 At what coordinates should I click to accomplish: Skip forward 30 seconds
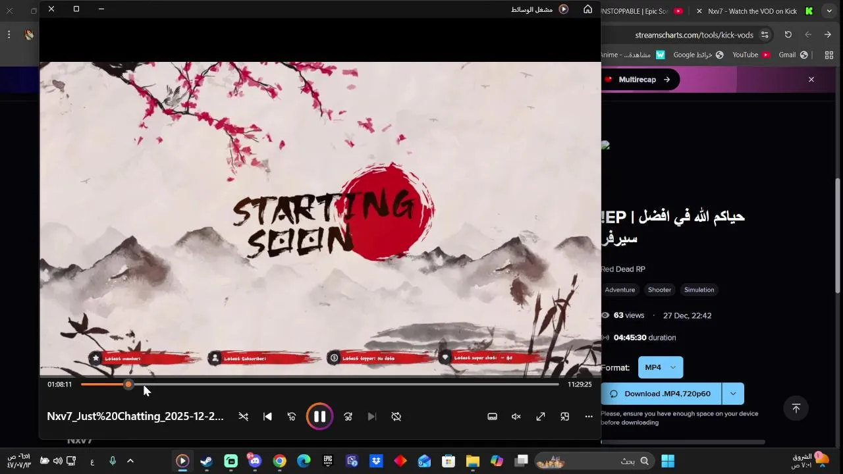pos(348,417)
